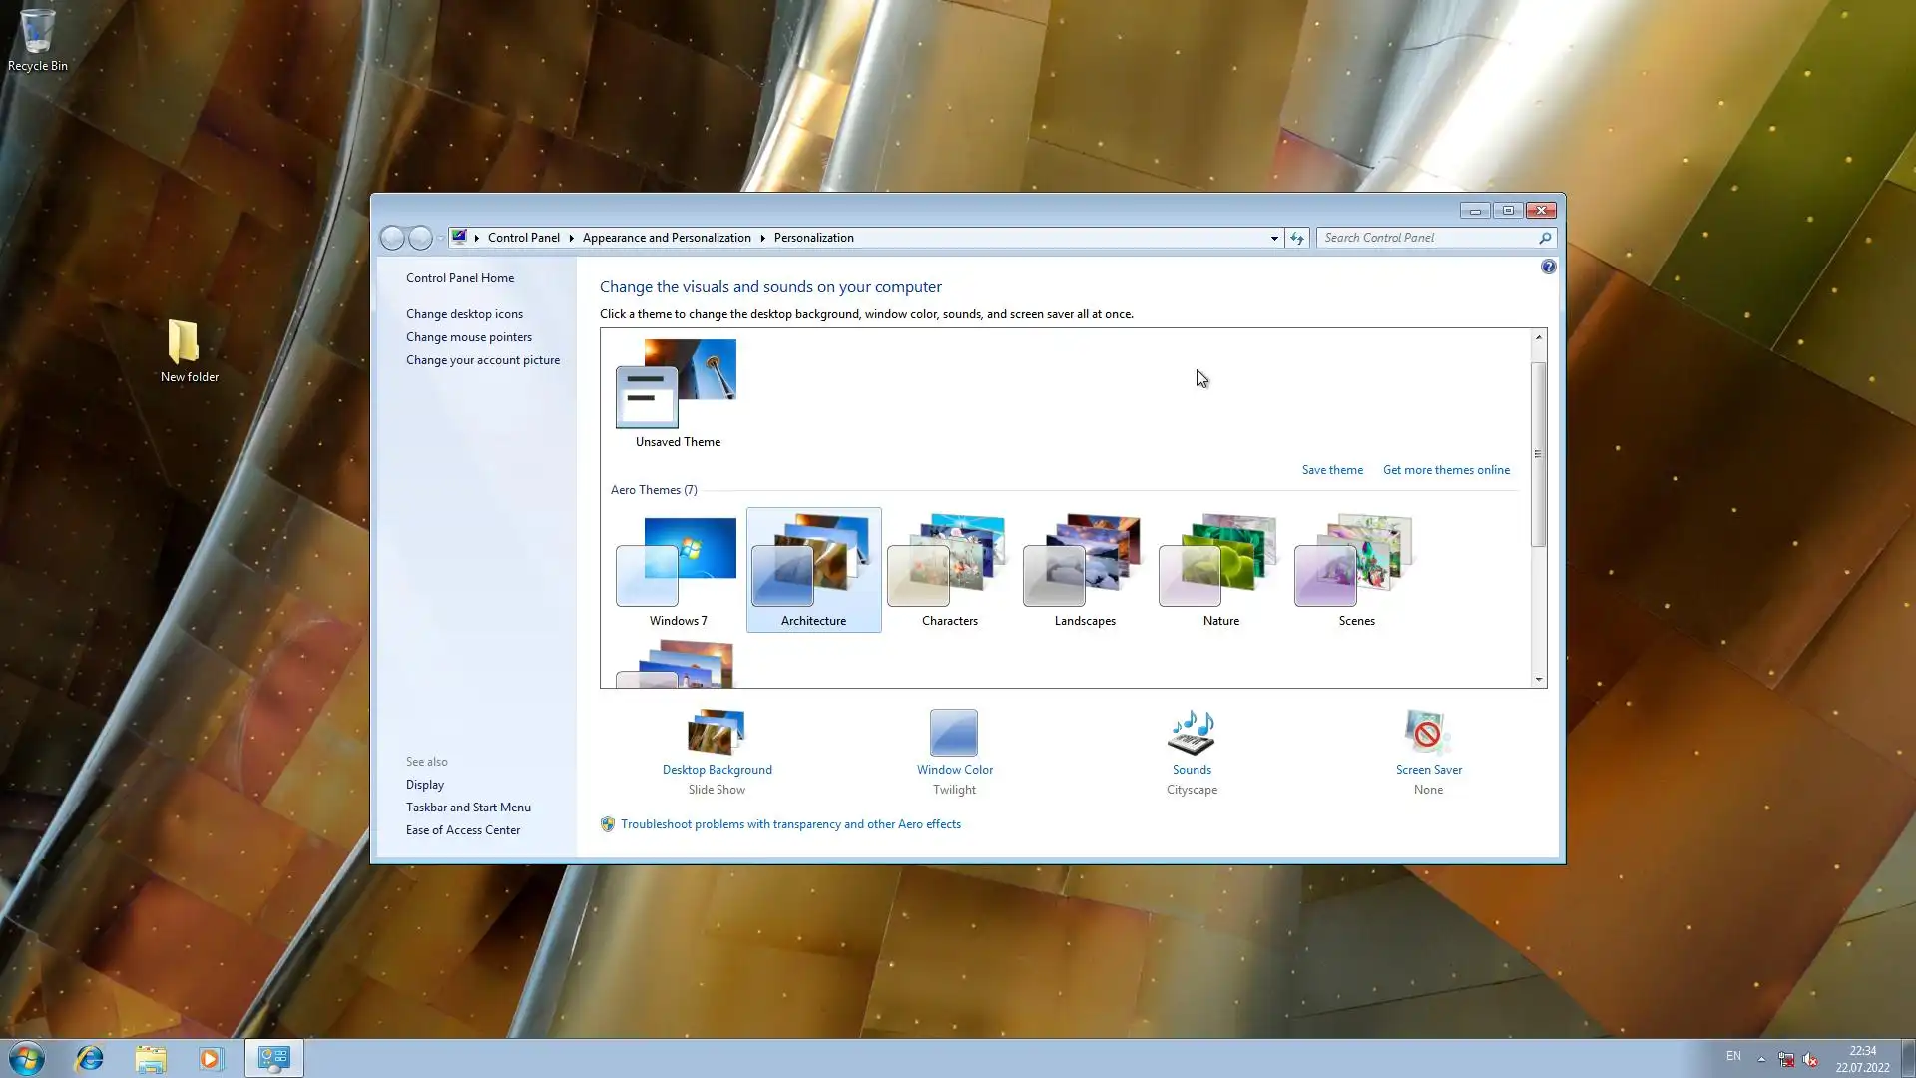Expand the arrow after Appearance and Personalization
Image resolution: width=1916 pixels, height=1078 pixels.
(762, 238)
